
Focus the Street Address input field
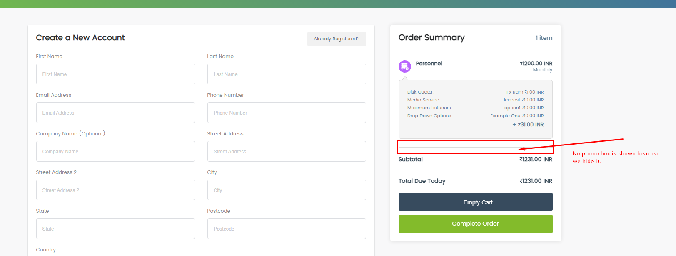(x=287, y=151)
